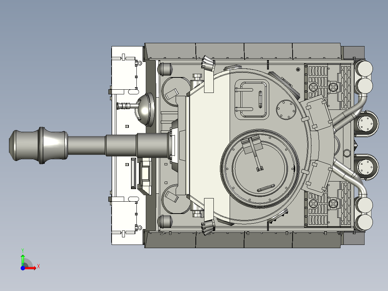Select the muzzle brake at the gun barrel tip
Screen dimensions: 388x291
[39, 145]
